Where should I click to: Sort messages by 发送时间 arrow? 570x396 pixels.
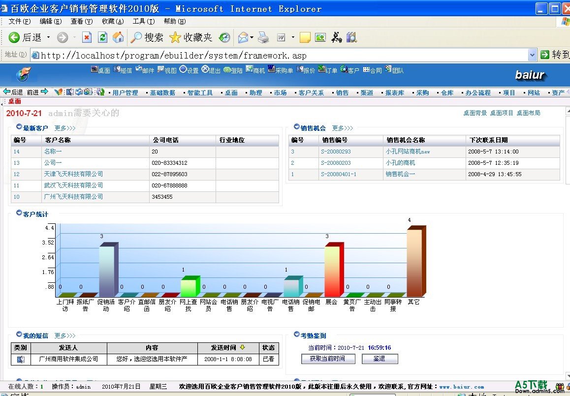[242, 348]
